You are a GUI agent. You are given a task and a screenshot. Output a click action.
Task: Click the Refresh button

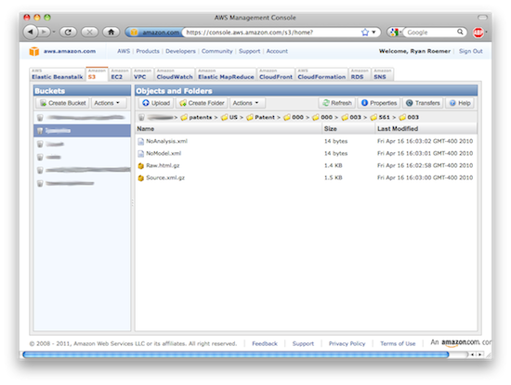point(337,103)
